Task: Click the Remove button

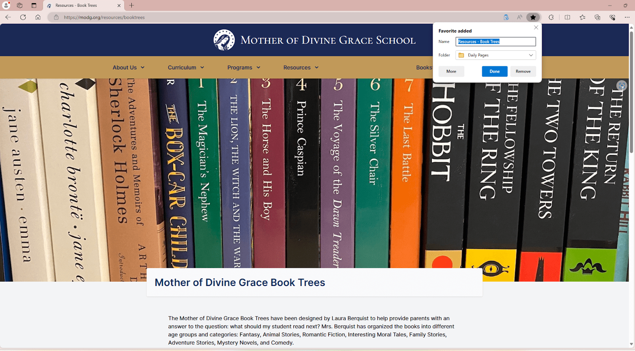Action: point(523,71)
